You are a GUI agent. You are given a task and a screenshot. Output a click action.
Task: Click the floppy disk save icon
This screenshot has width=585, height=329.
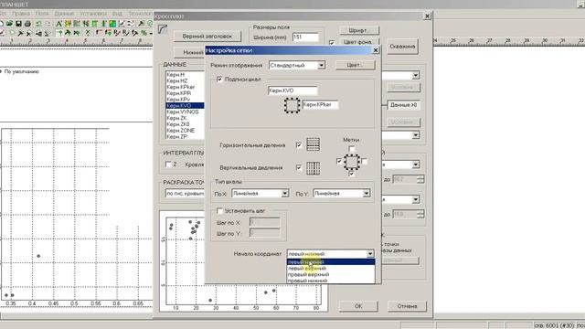point(18,23)
